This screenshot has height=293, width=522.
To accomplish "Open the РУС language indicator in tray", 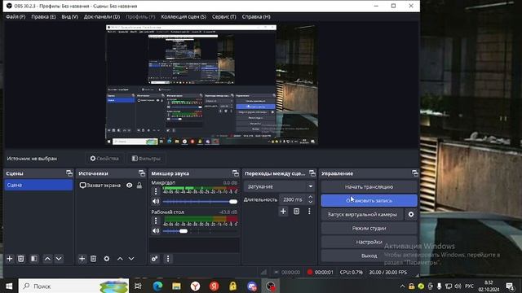I will tap(470, 286).
